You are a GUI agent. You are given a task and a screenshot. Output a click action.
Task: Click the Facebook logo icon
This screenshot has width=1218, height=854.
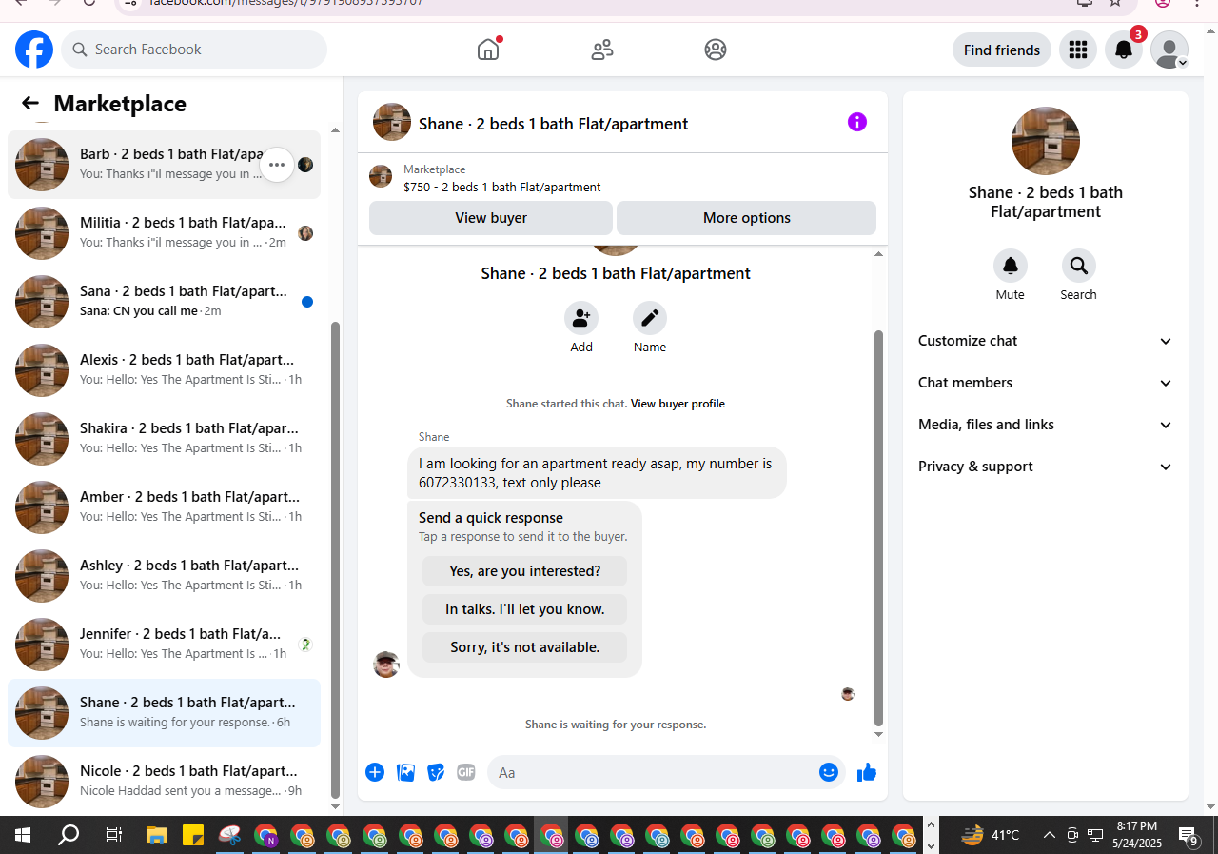34,50
